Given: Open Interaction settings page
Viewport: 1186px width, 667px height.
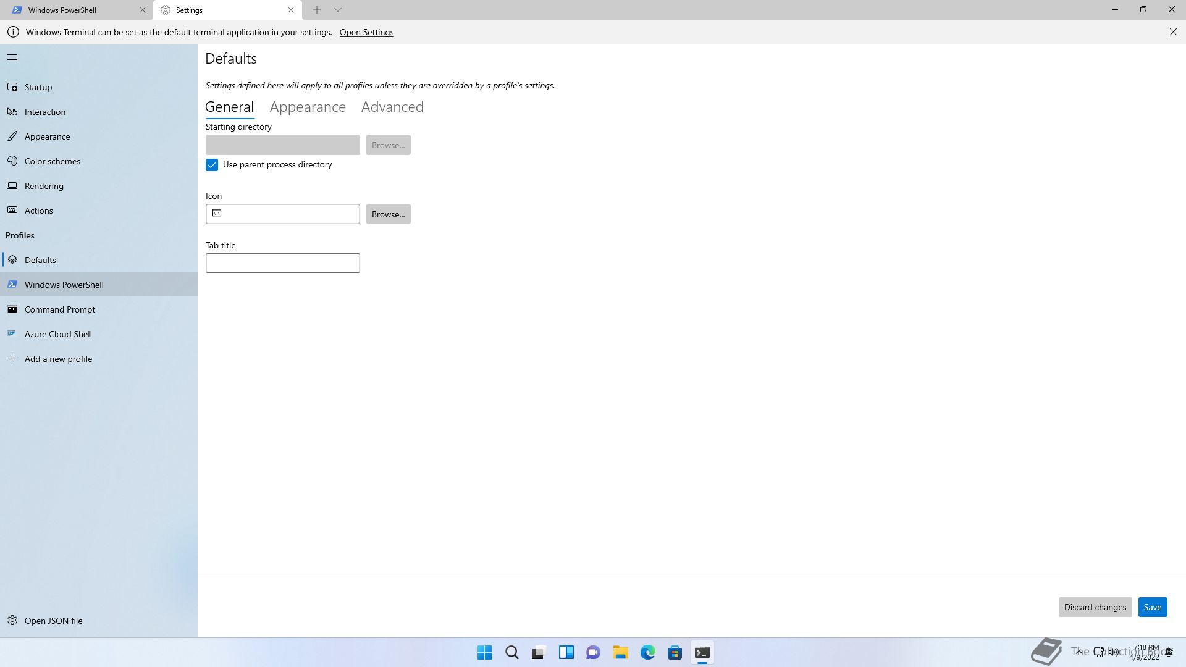Looking at the screenshot, I should tap(99, 112).
